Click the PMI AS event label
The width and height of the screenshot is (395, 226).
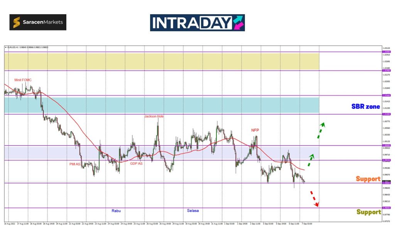point(75,164)
